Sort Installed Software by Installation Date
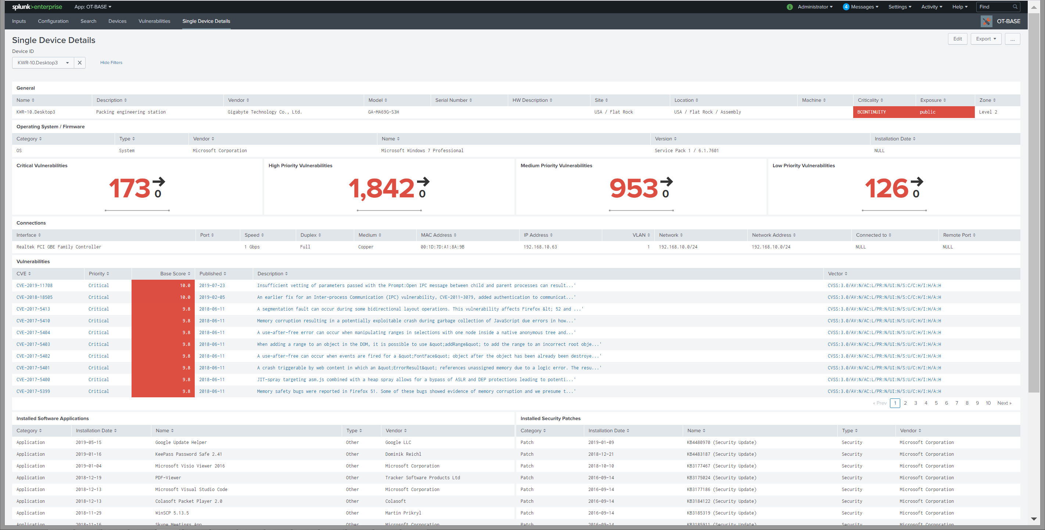The width and height of the screenshot is (1045, 530). (96, 430)
